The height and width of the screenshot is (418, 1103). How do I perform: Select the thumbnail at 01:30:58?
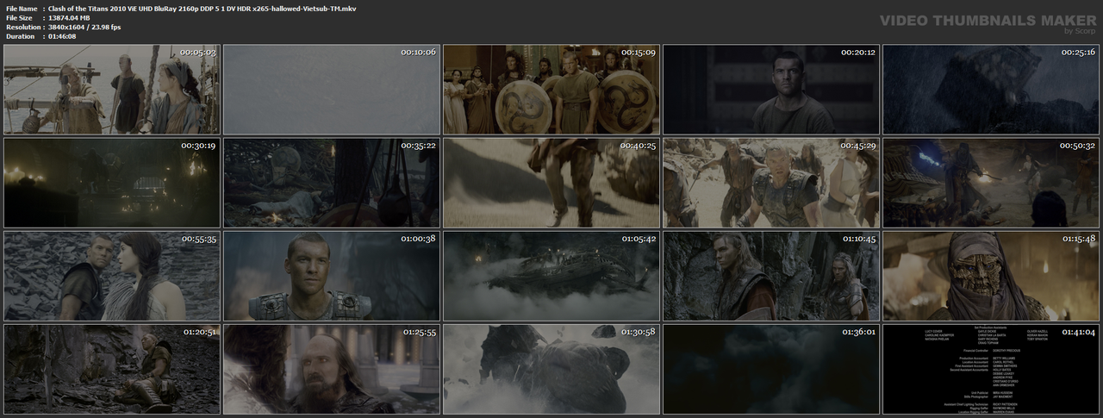550,369
